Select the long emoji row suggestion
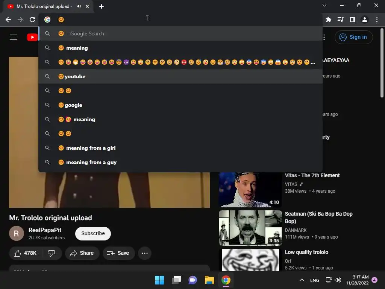This screenshot has height=289, width=385. 180,62
